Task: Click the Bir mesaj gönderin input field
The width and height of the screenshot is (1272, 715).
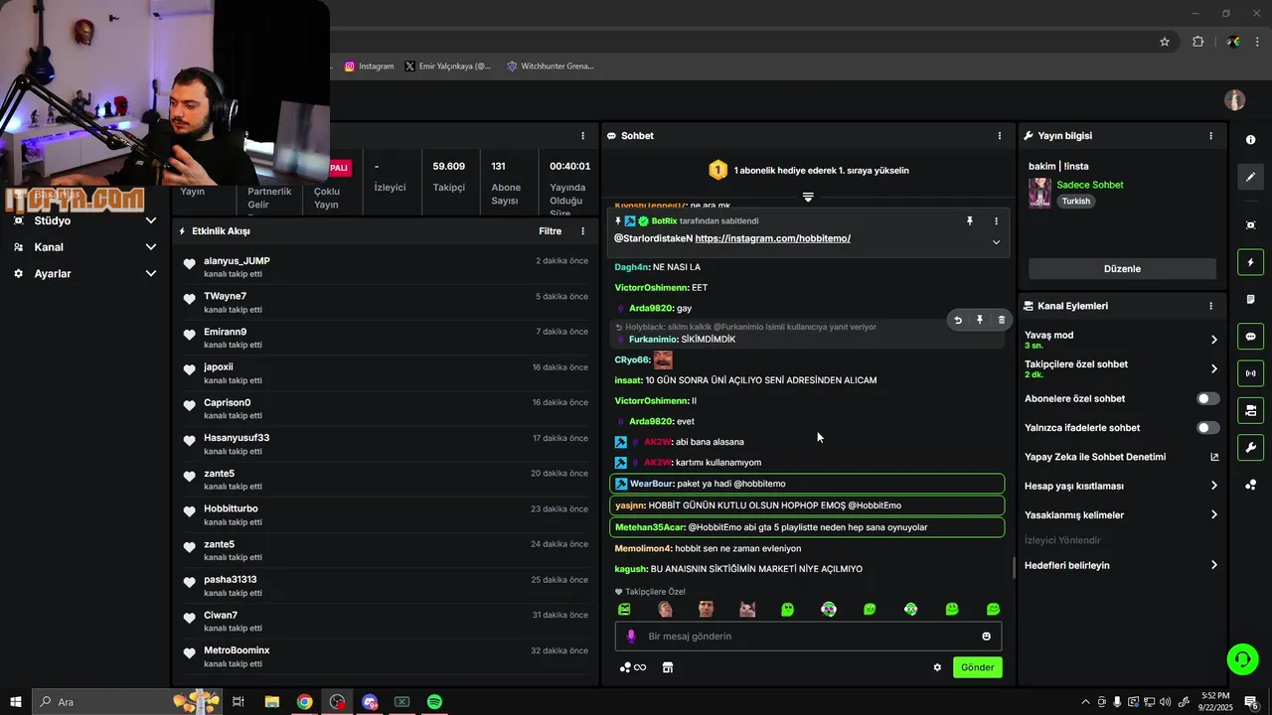Action: (808, 637)
